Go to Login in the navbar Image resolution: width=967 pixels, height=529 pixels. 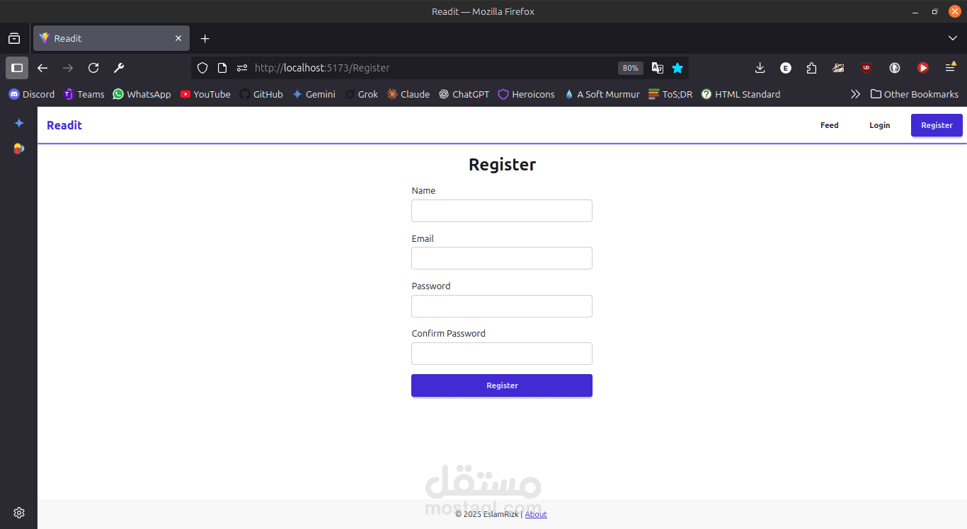point(880,125)
